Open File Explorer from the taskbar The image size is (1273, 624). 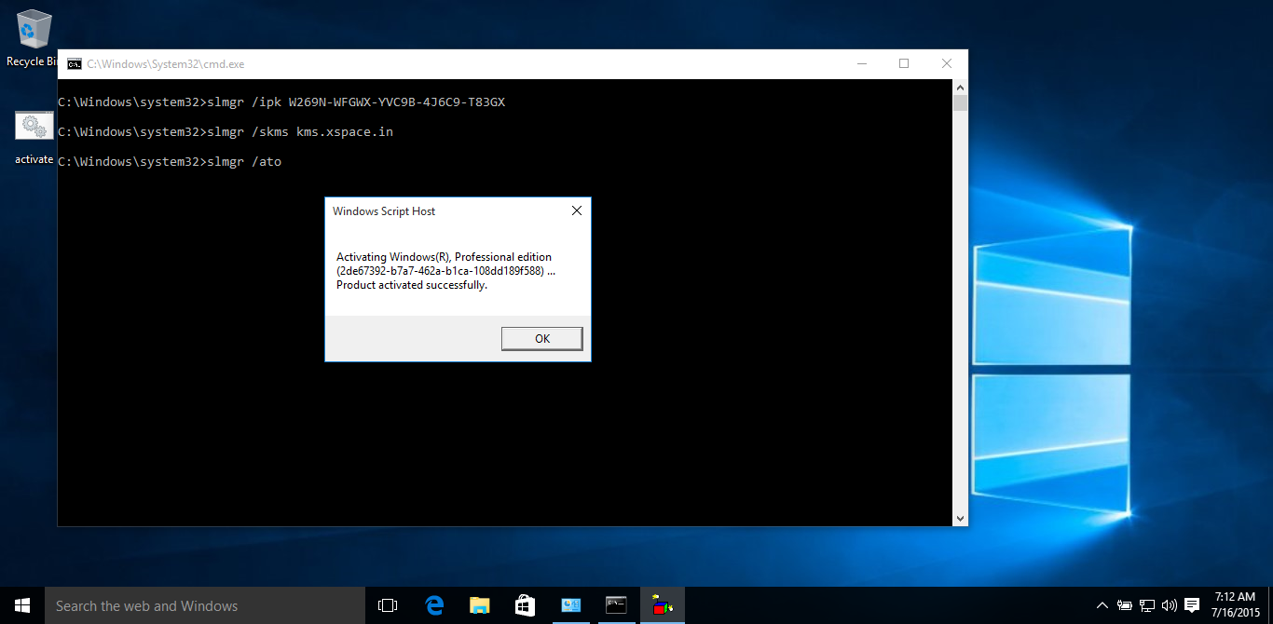(x=479, y=605)
